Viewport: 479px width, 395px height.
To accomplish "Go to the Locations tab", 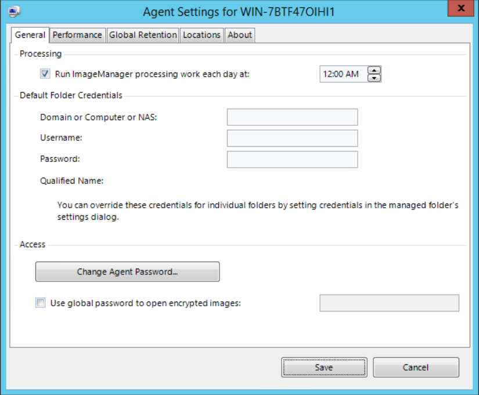I will 201,35.
